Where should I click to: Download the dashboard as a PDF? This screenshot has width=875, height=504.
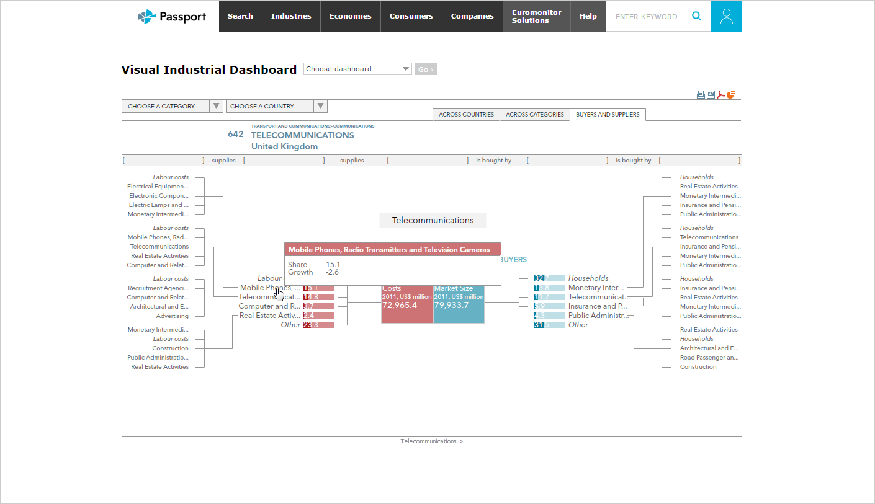click(x=720, y=94)
